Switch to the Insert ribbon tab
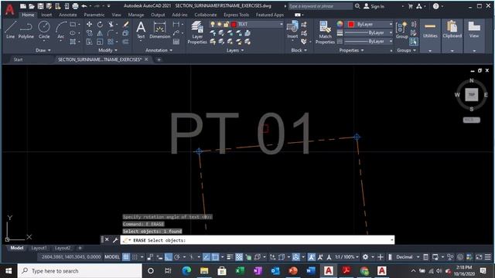495x278 pixels. pos(46,15)
